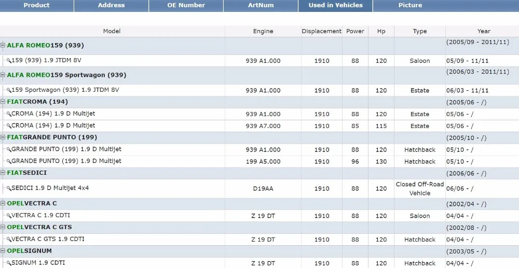Click the Power column header

tap(355, 32)
